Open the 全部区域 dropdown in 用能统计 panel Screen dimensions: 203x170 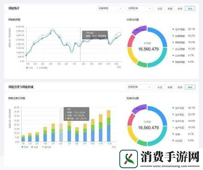tap(139, 8)
